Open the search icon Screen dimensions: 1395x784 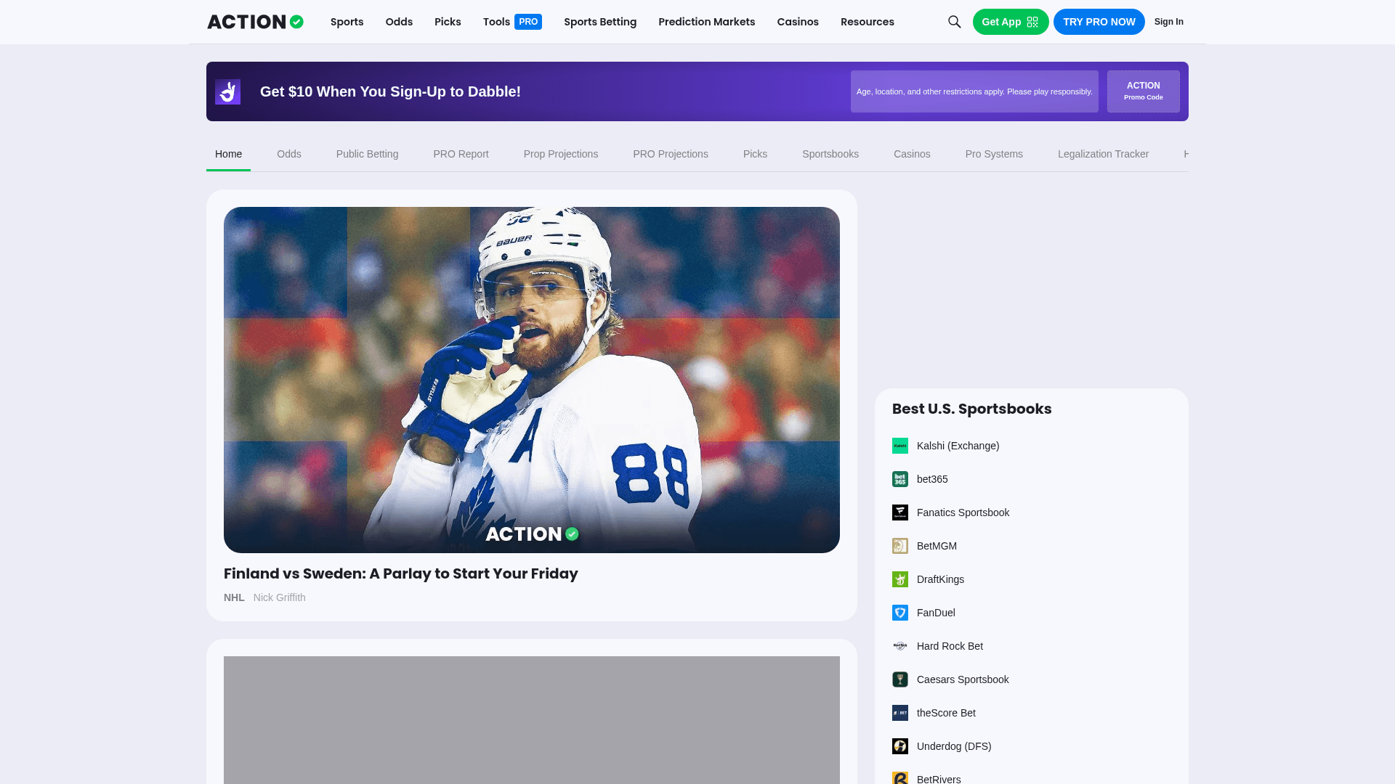tap(954, 22)
